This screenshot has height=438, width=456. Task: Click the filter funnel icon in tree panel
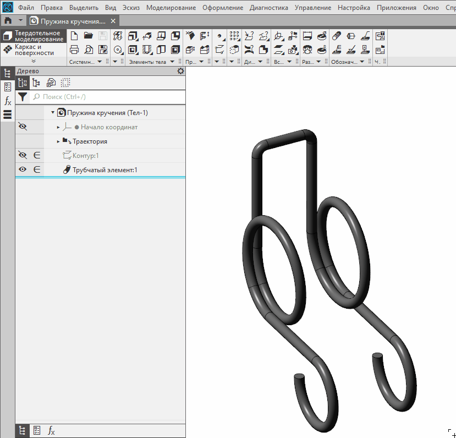coord(22,97)
